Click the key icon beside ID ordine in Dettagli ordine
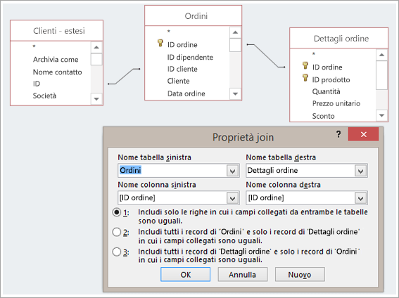This screenshot has height=298, width=399. (305, 65)
